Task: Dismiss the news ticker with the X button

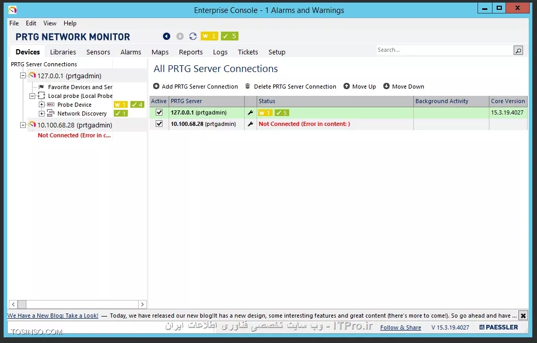Action: point(523,315)
